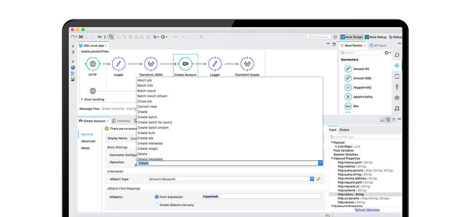Select the Create Account Salesforce node
The height and width of the screenshot is (217, 467).
pyautogui.click(x=185, y=63)
